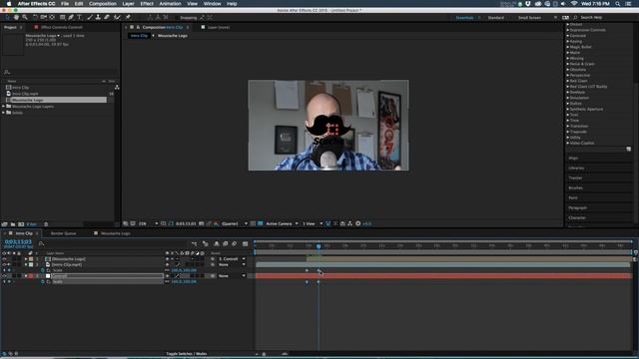Select the Rotation tool
The height and width of the screenshot is (359, 639).
click(x=35, y=18)
